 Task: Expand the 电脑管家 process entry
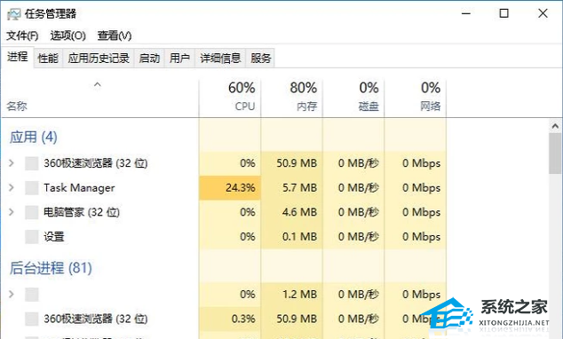pyautogui.click(x=12, y=212)
